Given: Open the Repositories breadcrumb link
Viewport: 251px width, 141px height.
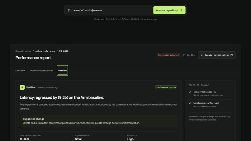Looking at the screenshot, I should 23,51.
